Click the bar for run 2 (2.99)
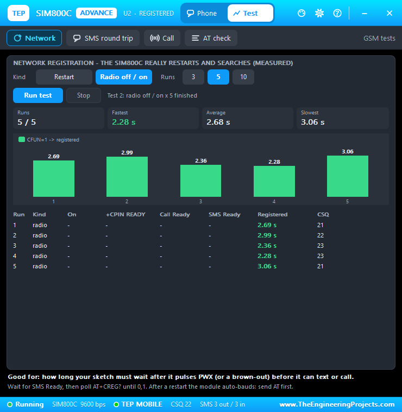This screenshot has height=412, width=402. click(x=127, y=177)
